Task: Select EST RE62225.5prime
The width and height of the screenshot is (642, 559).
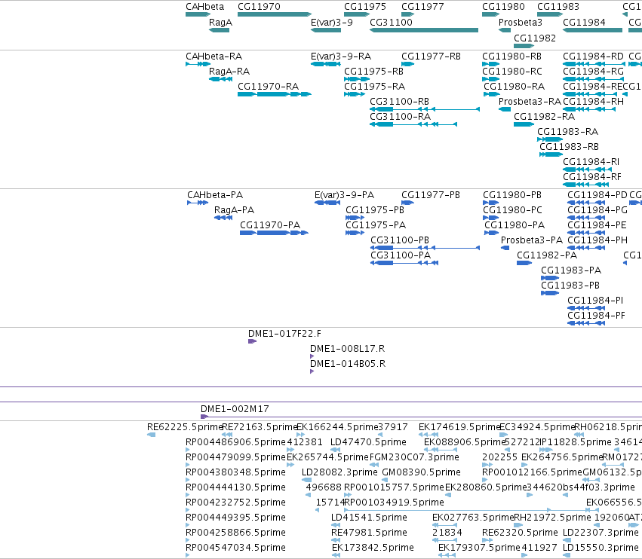Action: (x=185, y=427)
